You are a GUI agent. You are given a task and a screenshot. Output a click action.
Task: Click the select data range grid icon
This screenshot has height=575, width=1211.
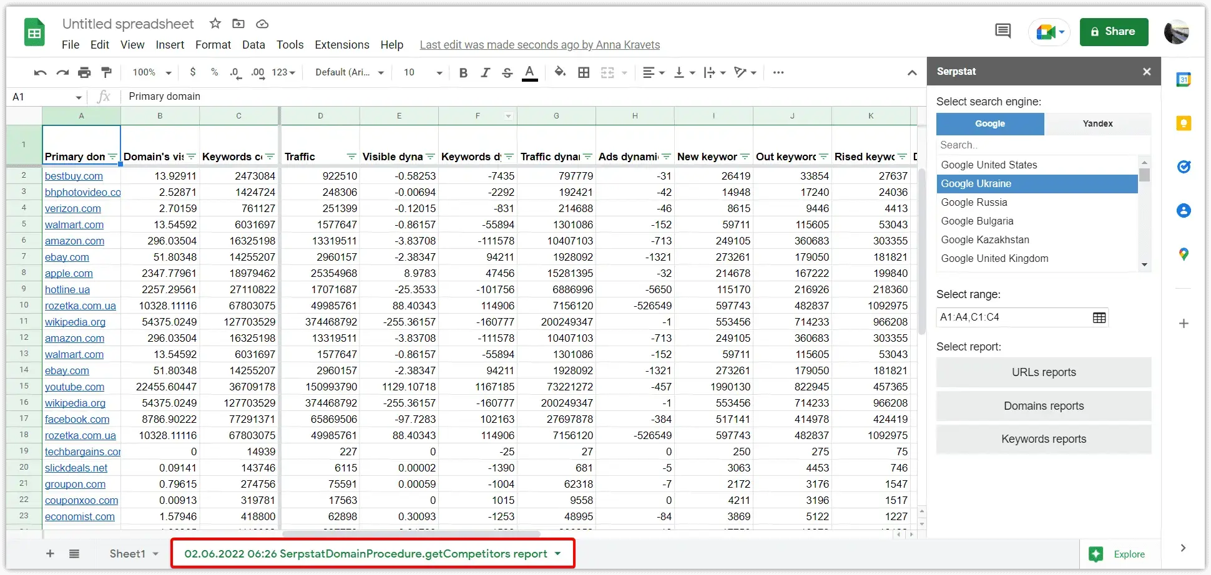pyautogui.click(x=1099, y=317)
